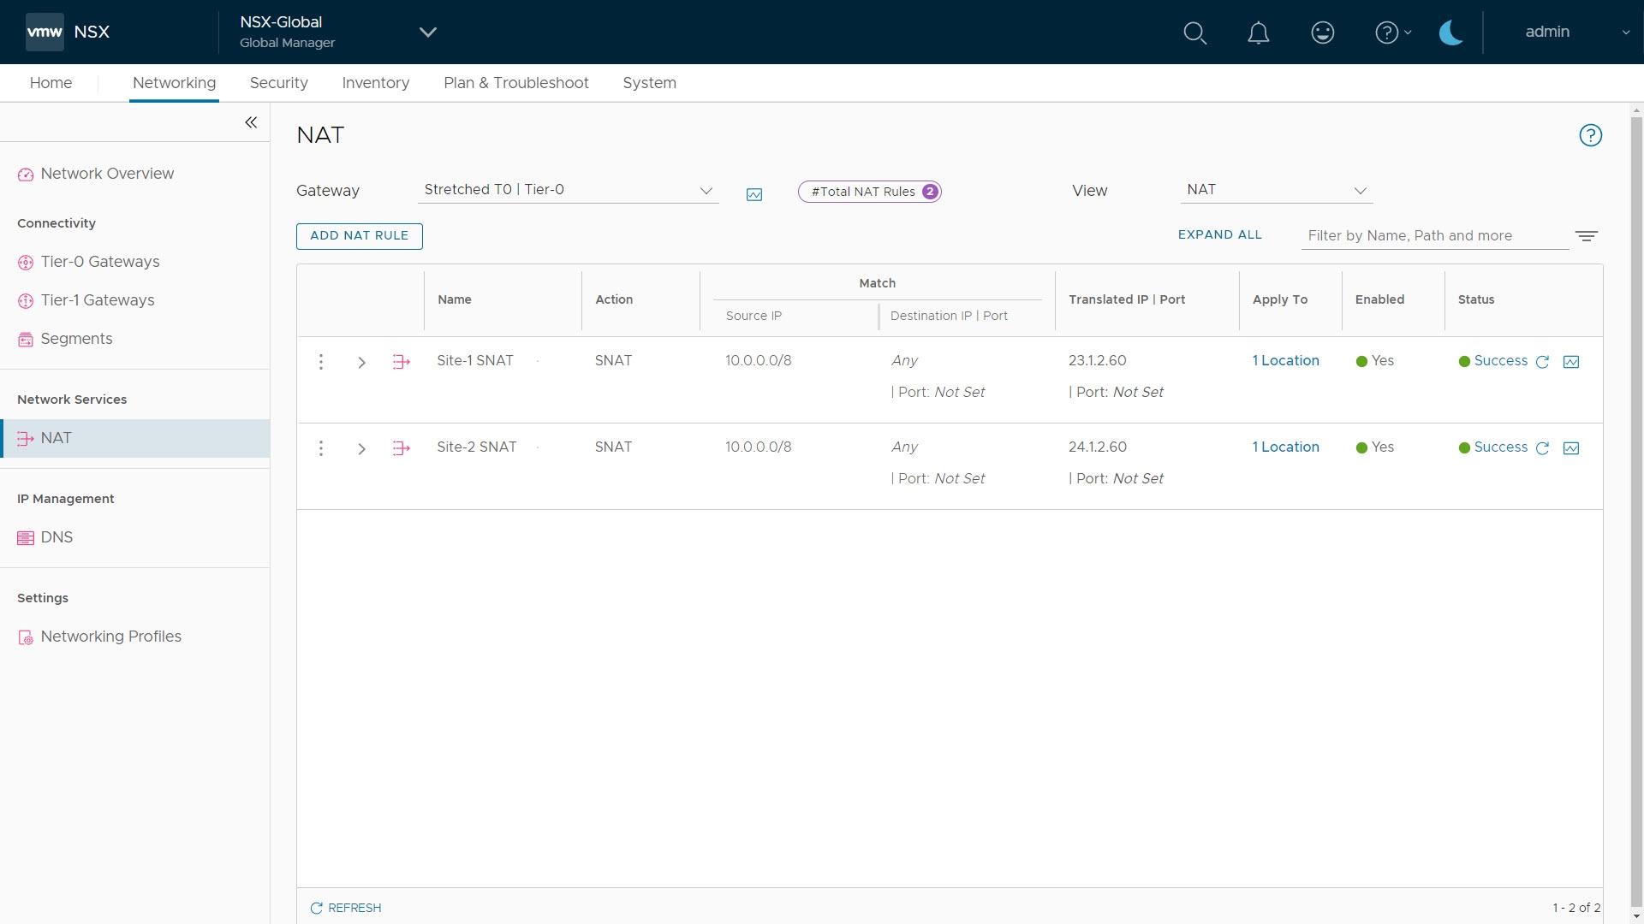Viewport: 1644px width, 924px height.
Task: Expand the Site-1 SNAT rule row
Action: point(361,362)
